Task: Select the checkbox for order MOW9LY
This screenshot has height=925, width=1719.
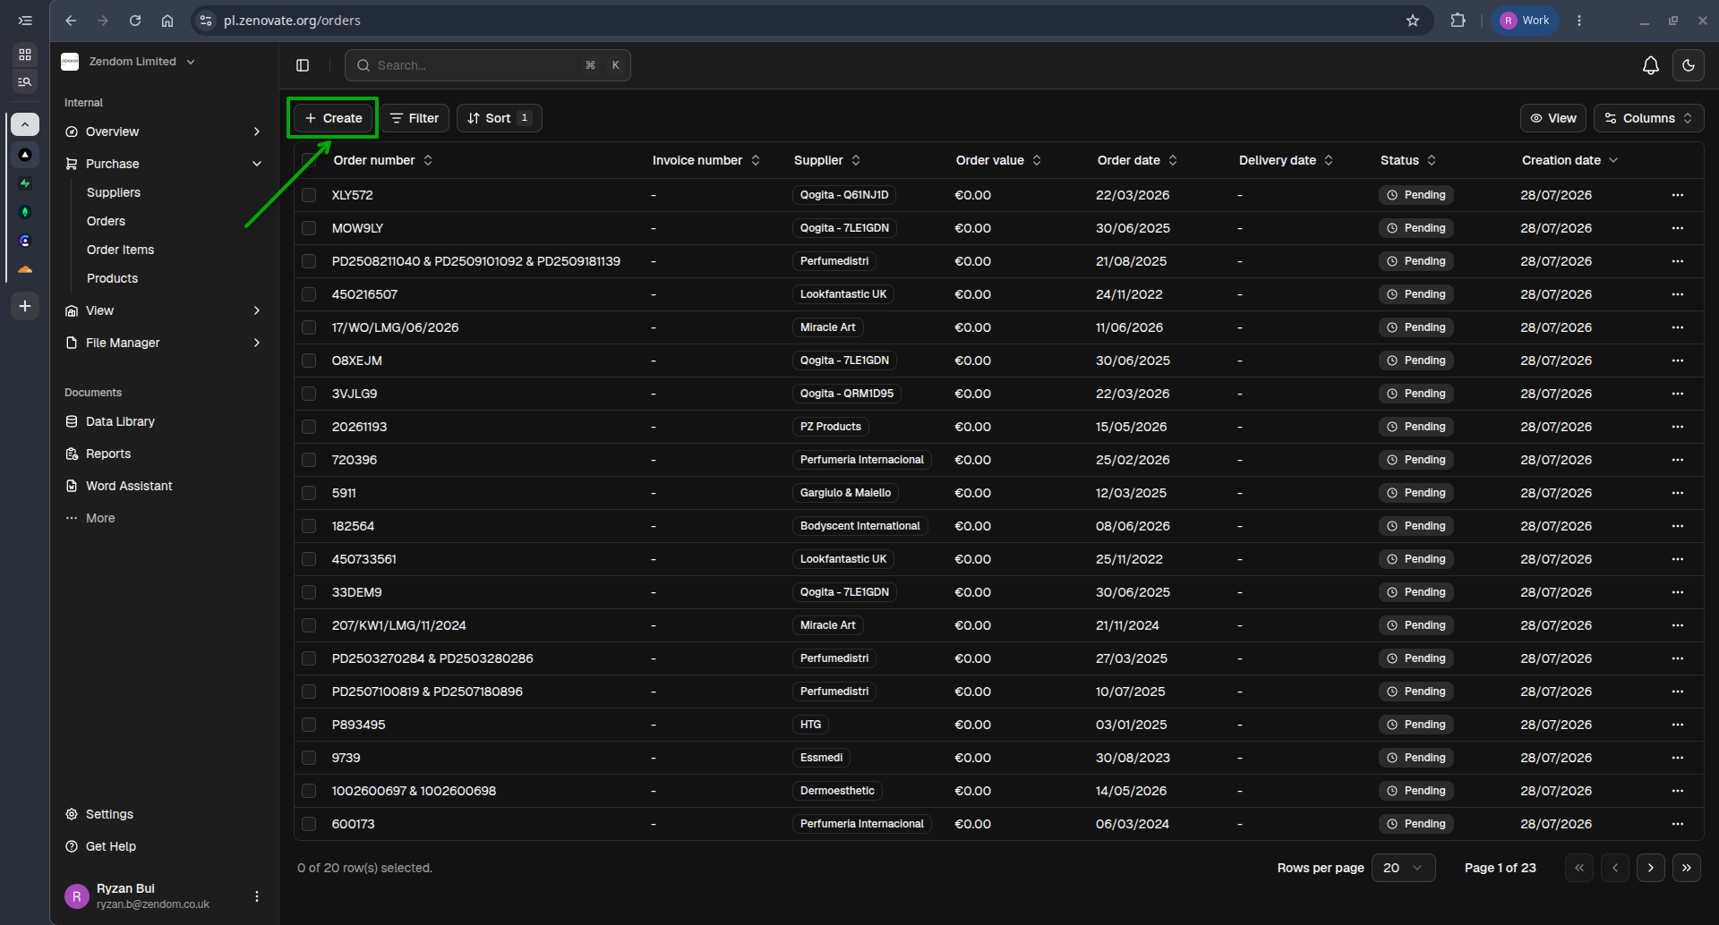Action: pyautogui.click(x=309, y=228)
